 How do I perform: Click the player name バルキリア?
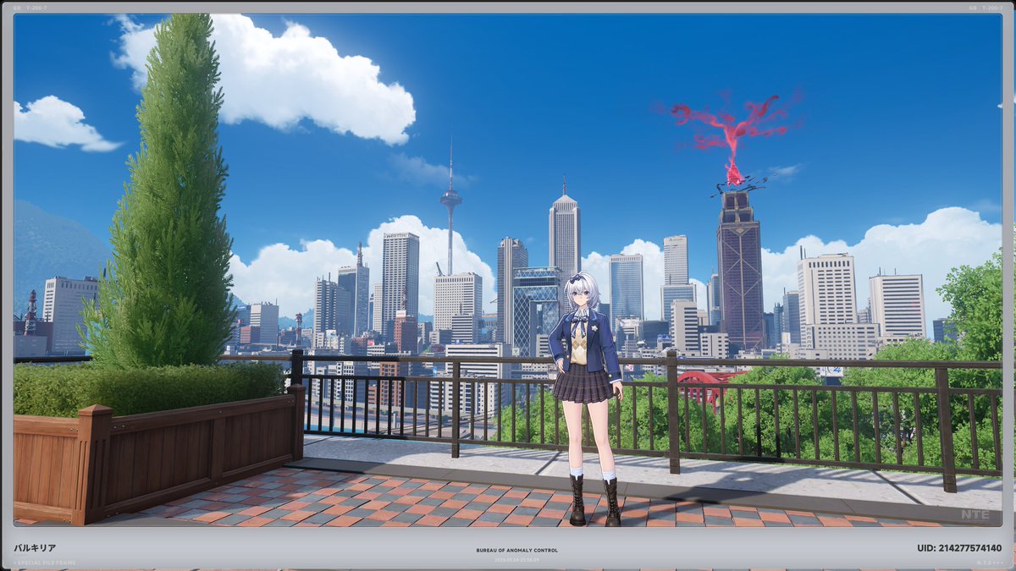click(x=33, y=548)
